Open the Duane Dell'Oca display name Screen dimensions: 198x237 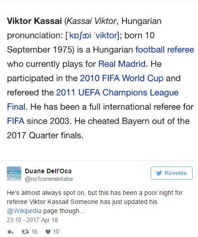(48, 171)
